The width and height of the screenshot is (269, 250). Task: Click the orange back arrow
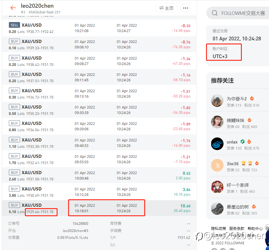coord(13,8)
